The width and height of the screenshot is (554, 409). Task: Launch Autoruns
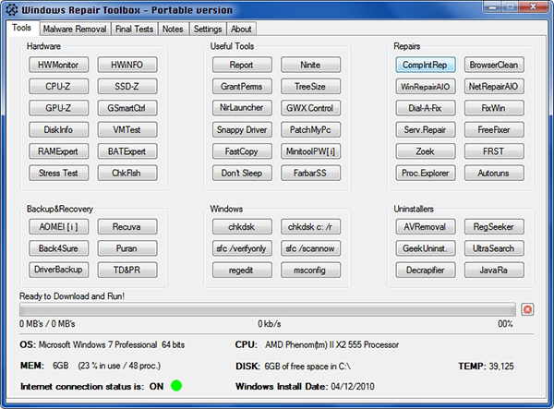pyautogui.click(x=494, y=173)
